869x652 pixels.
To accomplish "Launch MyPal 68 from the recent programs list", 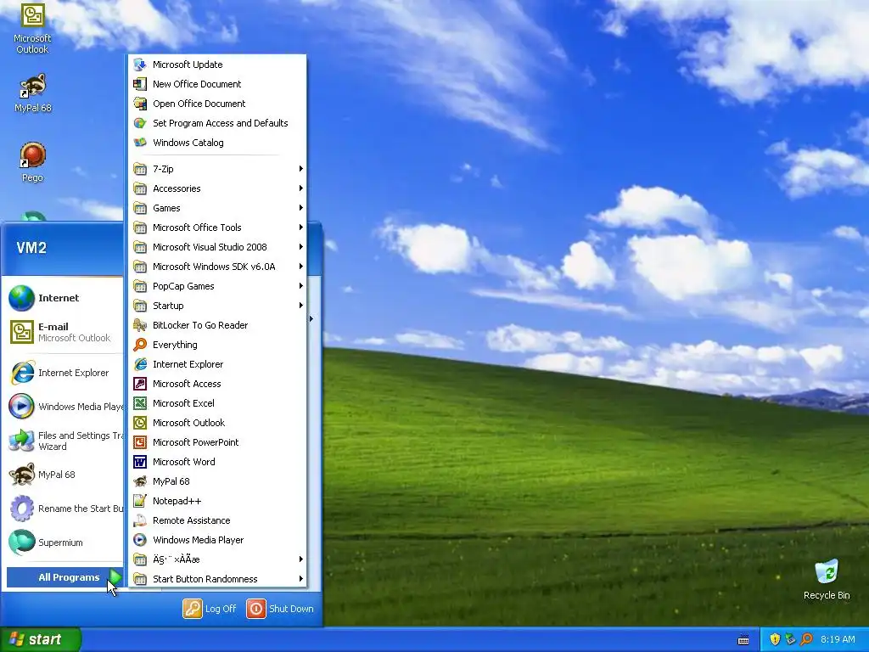I will [x=63, y=475].
